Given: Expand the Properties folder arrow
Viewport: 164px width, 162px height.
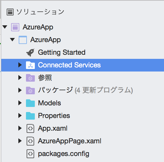Looking at the screenshot, I should coord(20,115).
